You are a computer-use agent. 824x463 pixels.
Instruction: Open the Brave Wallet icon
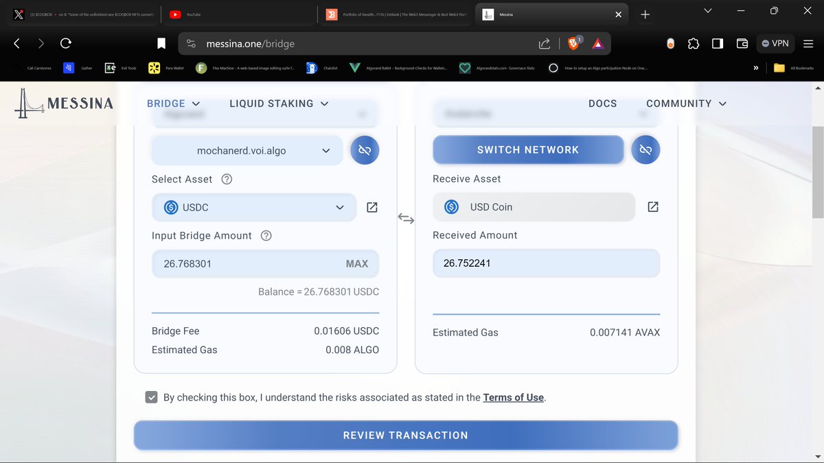tap(742, 43)
